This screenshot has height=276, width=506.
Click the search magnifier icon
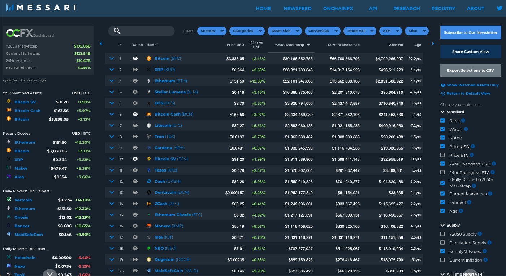pos(117,31)
